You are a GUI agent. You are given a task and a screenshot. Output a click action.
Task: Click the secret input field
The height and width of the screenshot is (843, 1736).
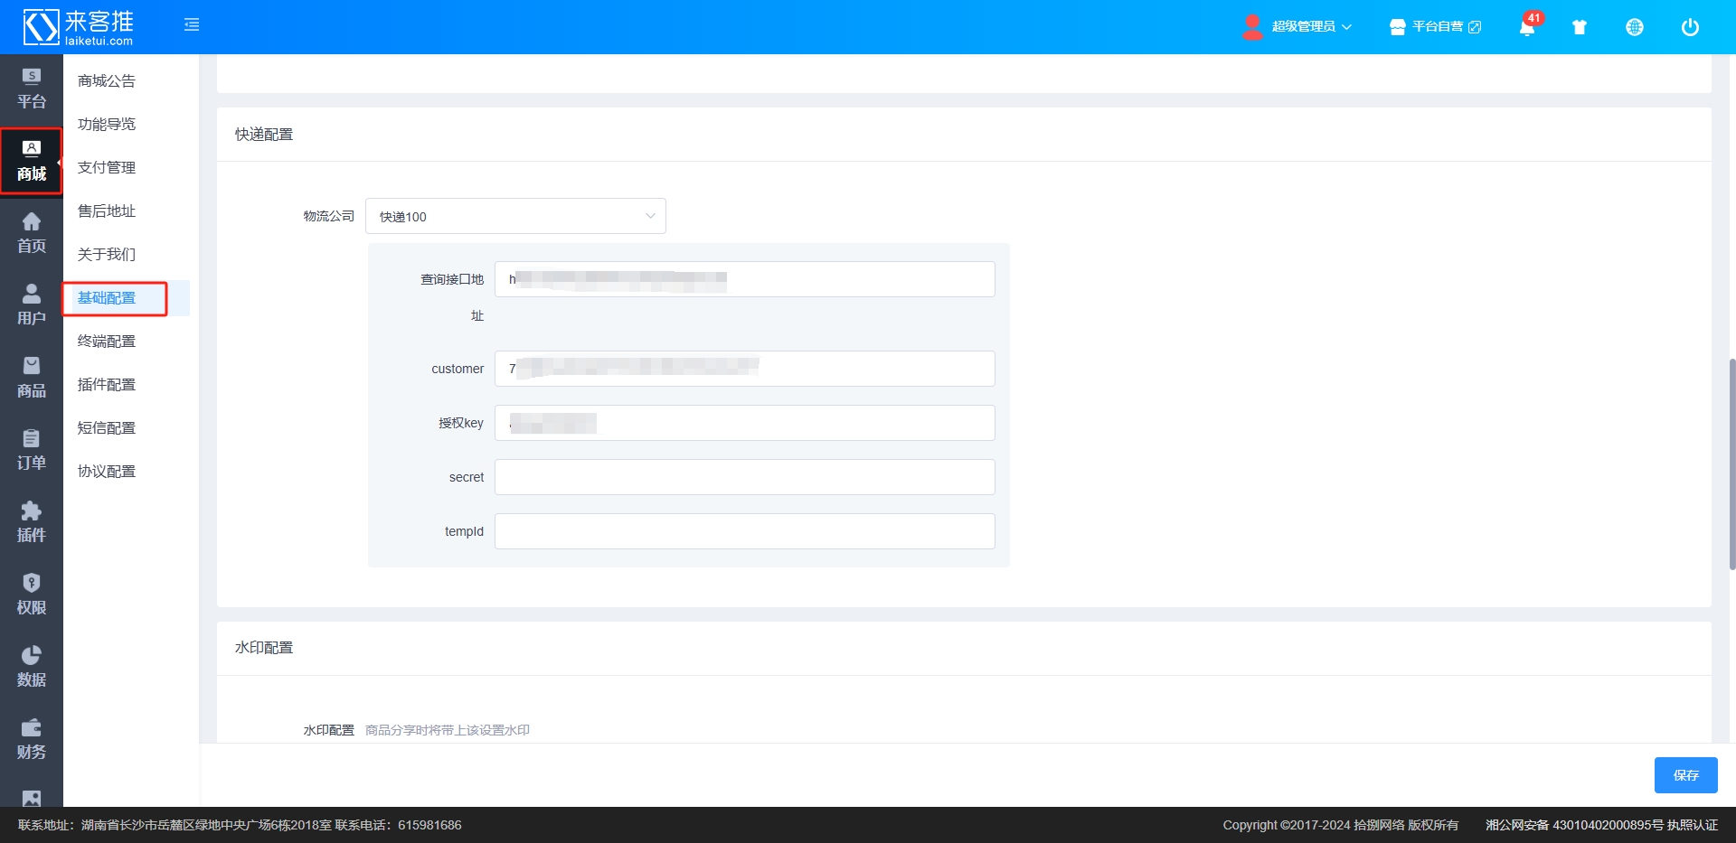tap(744, 477)
